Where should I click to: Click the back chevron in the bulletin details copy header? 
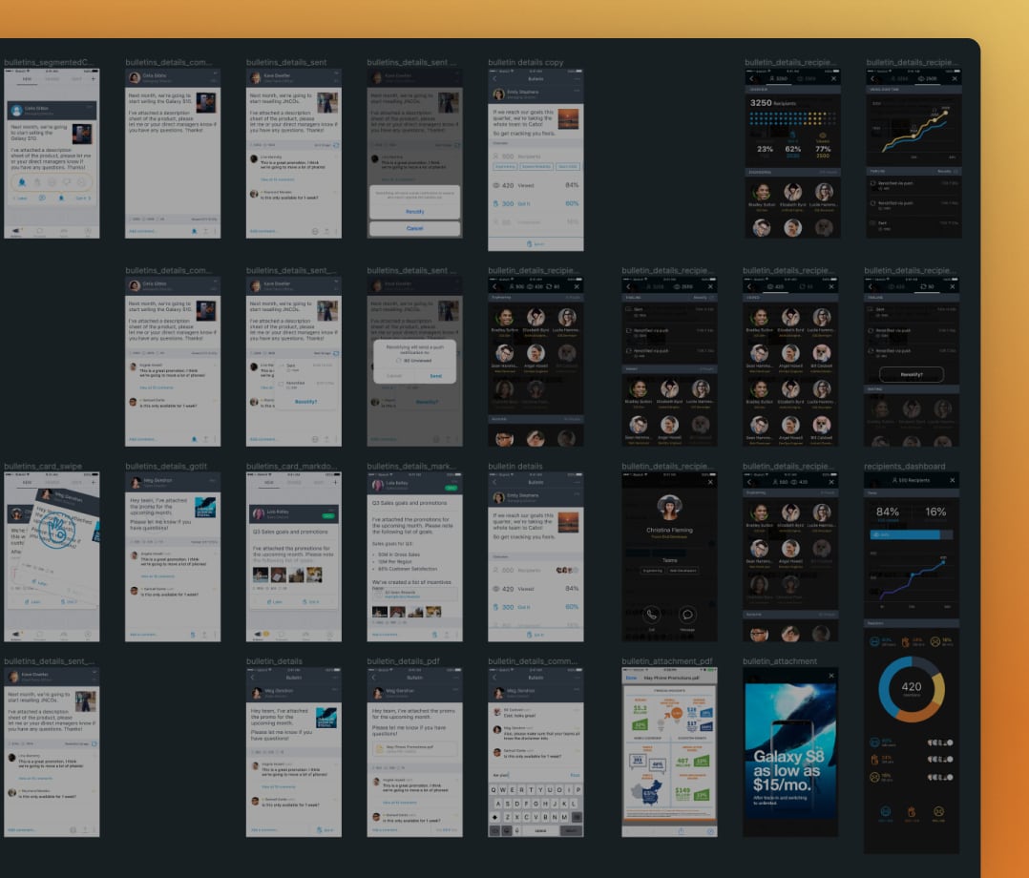click(494, 79)
